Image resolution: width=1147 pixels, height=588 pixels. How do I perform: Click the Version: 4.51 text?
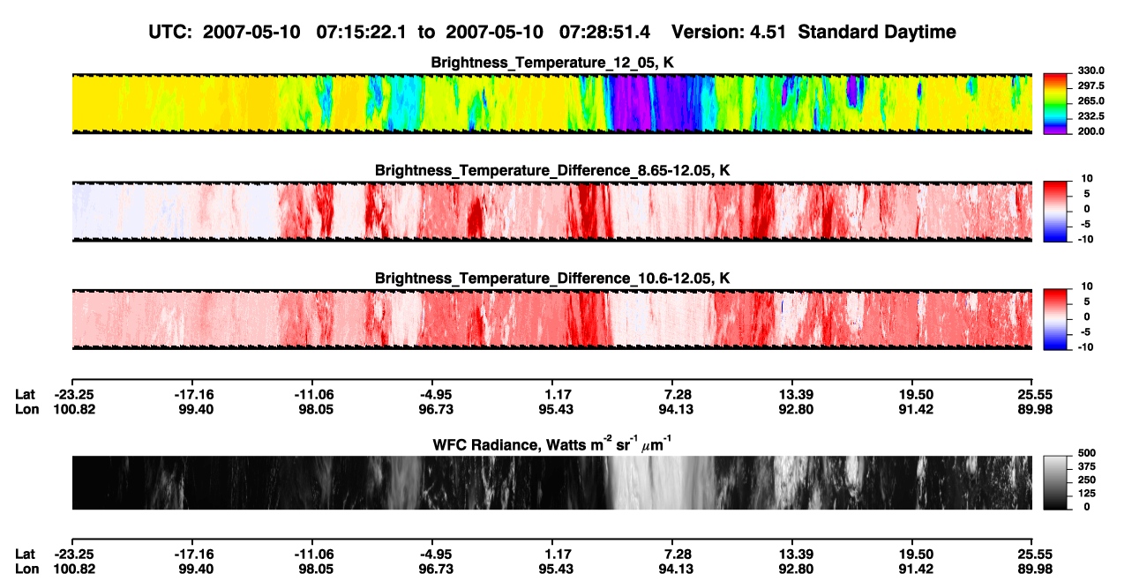pyautogui.click(x=729, y=32)
